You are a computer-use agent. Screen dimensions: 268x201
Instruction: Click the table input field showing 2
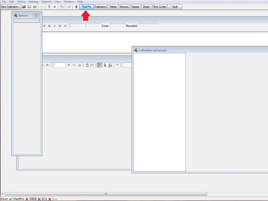59,65
